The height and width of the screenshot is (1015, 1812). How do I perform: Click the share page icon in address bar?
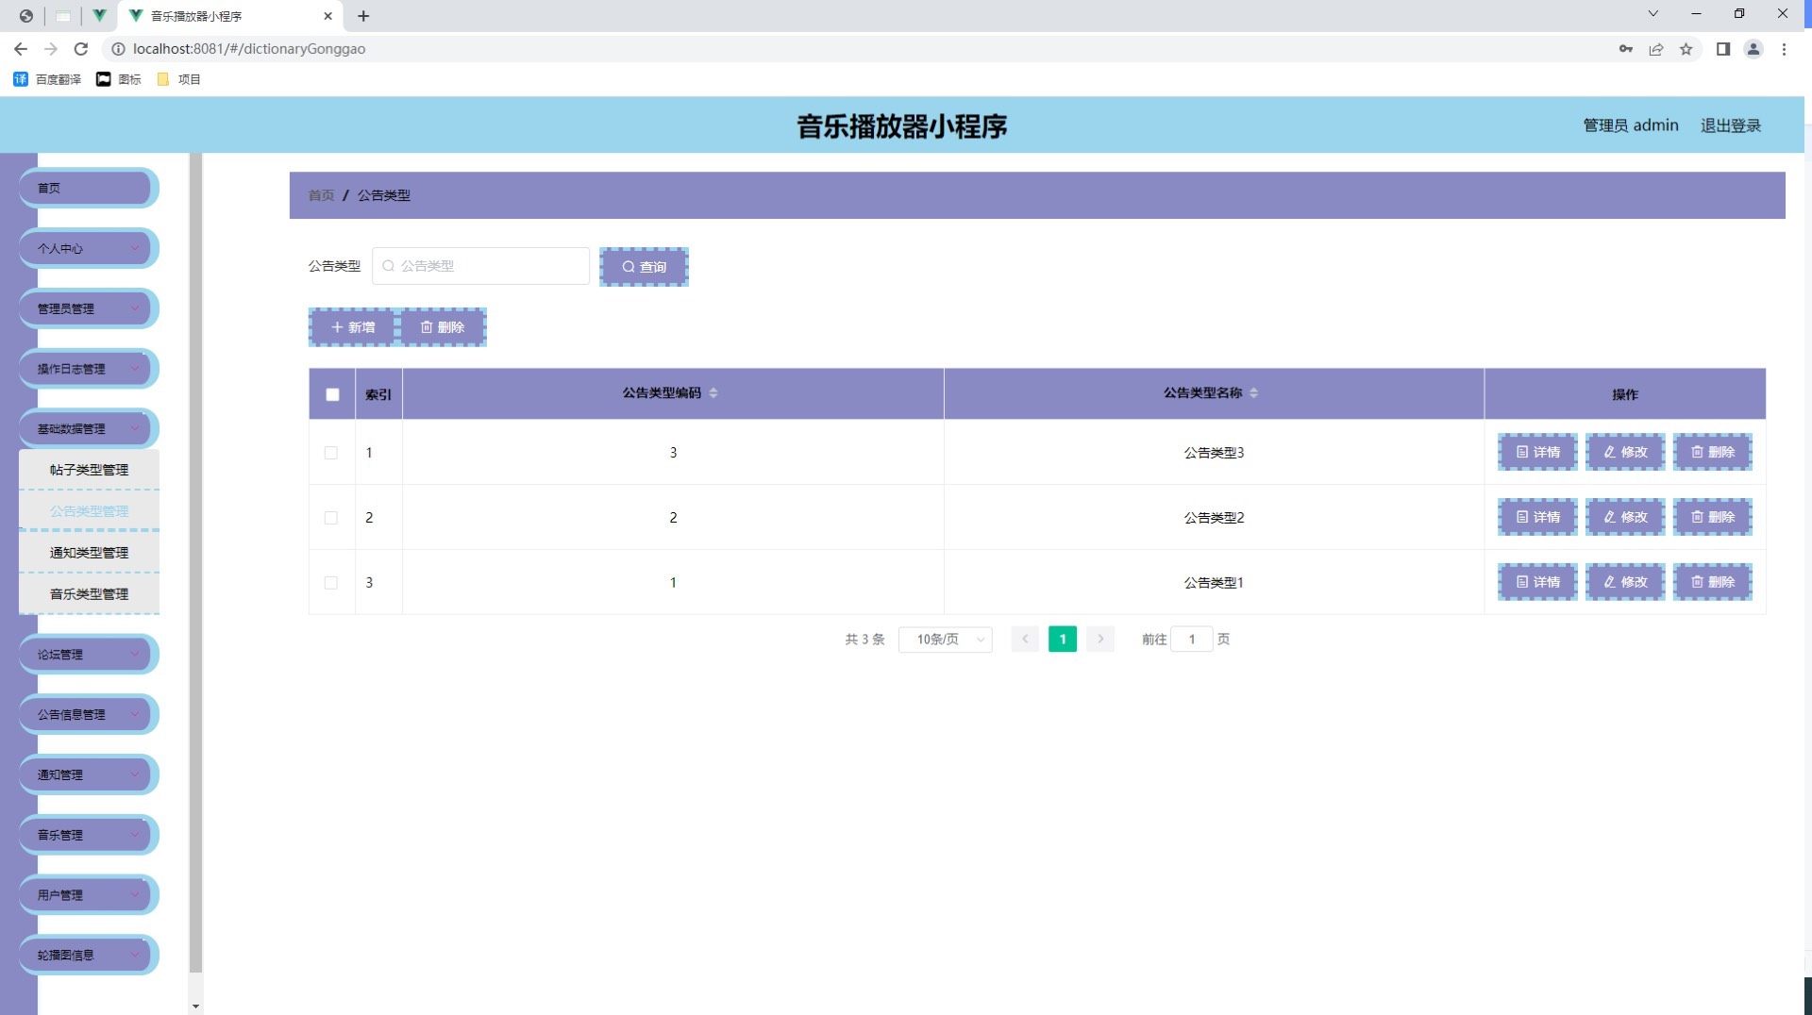click(1655, 49)
